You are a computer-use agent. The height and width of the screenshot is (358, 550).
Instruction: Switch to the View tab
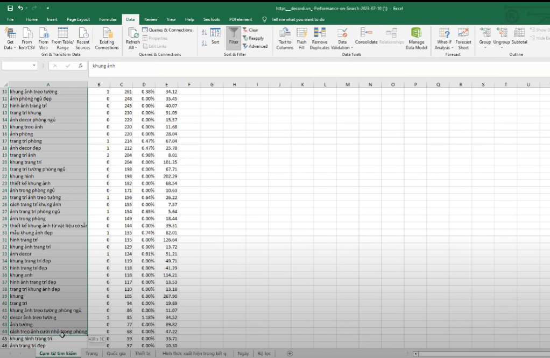click(x=171, y=19)
